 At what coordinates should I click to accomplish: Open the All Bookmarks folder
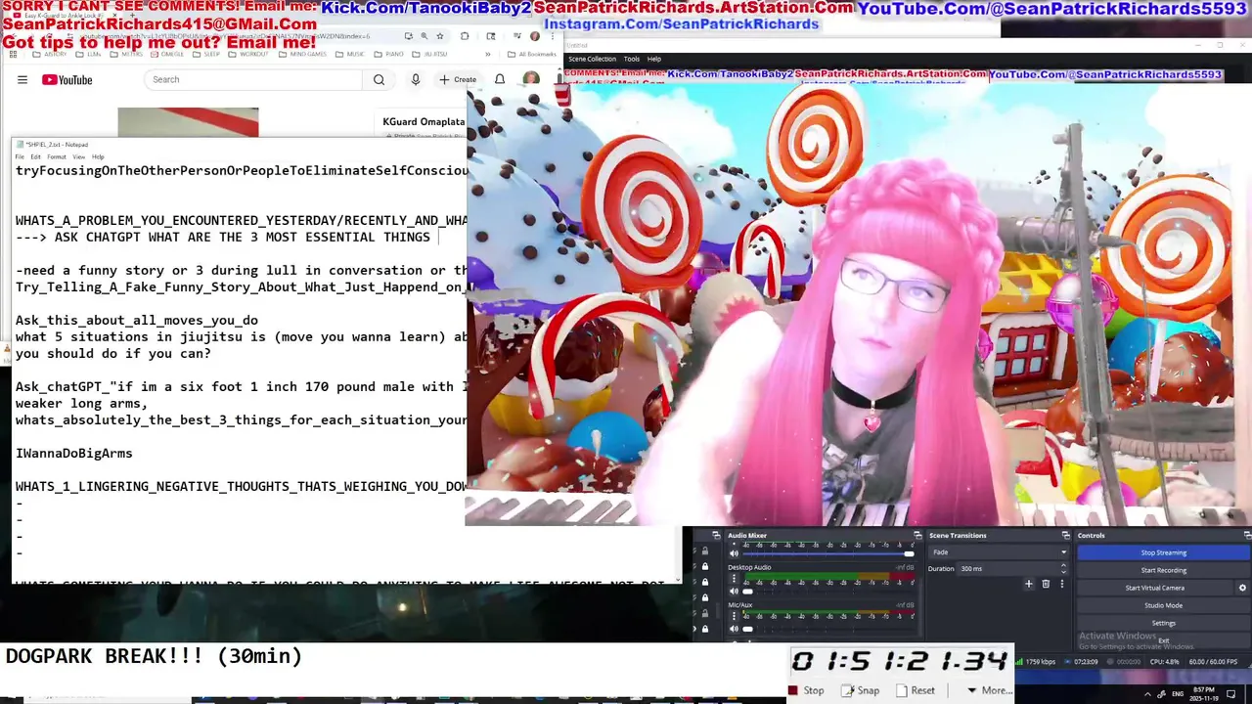click(532, 54)
